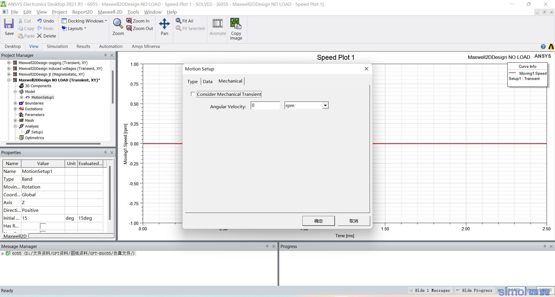The height and width of the screenshot is (297, 555).
Task: Click the 取消 (Cancel) button
Action: 354,221
